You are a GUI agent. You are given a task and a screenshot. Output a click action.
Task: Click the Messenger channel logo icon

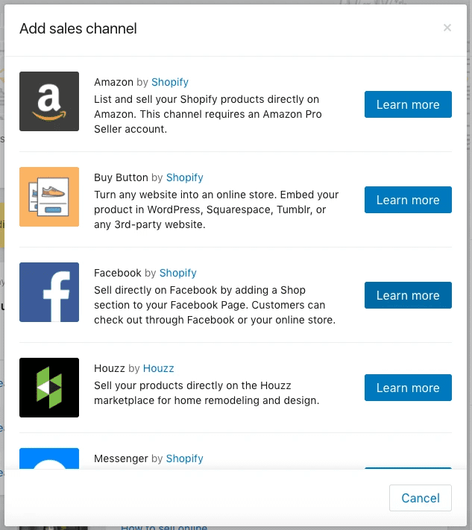(49, 459)
